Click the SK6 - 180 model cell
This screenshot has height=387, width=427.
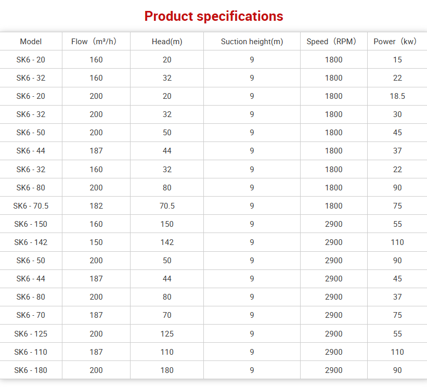31,370
